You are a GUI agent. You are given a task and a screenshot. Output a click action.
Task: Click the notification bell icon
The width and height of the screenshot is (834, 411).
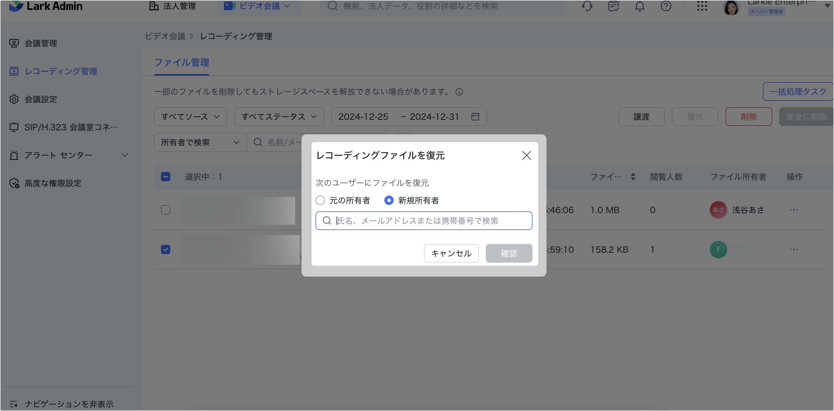tap(639, 6)
